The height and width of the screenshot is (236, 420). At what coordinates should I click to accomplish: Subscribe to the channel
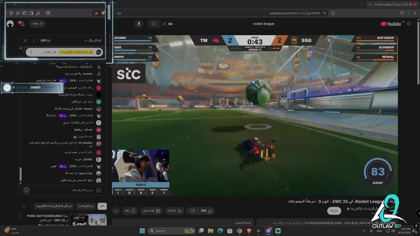[x=334, y=211]
